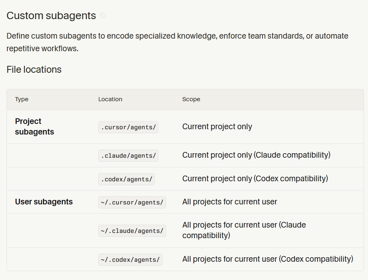This screenshot has width=368, height=280.
Task: Select the Location column header
Action: click(110, 99)
